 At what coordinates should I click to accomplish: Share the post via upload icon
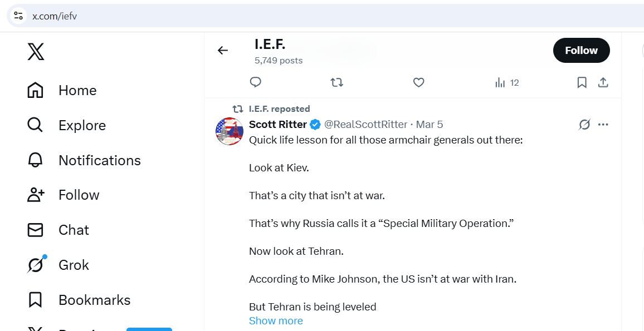[x=603, y=82]
